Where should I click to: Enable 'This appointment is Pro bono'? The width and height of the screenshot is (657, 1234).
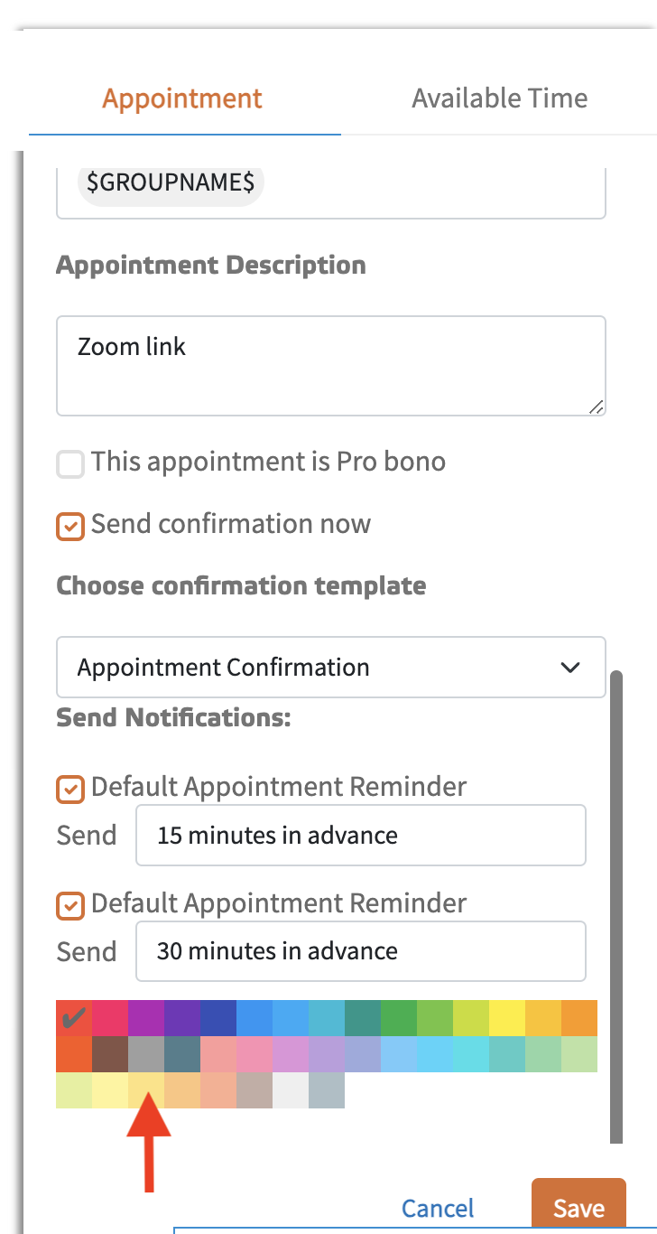(x=69, y=463)
